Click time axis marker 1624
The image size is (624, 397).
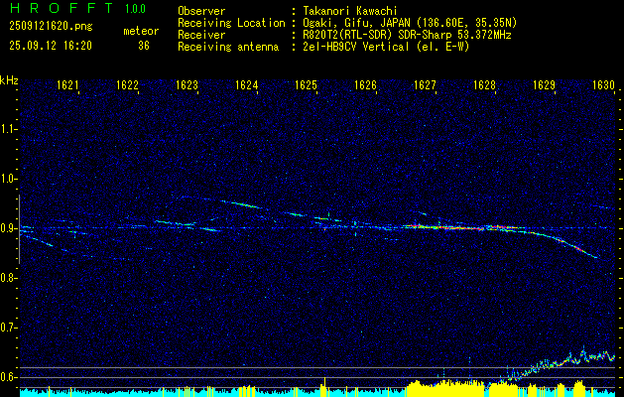click(246, 85)
